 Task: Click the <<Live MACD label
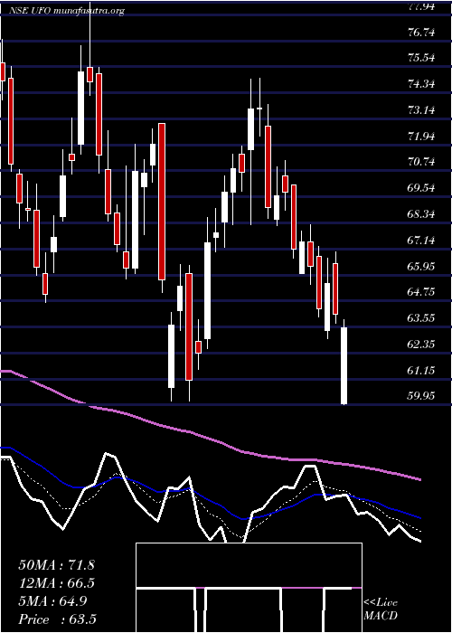[x=381, y=609]
